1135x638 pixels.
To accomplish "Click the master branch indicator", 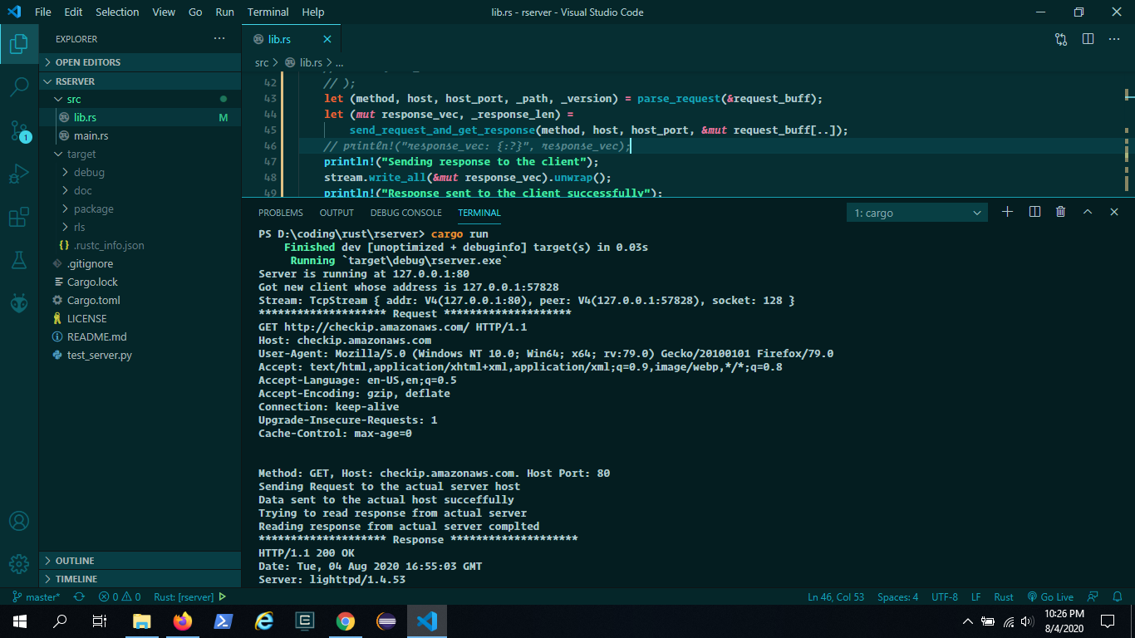I will [37, 597].
